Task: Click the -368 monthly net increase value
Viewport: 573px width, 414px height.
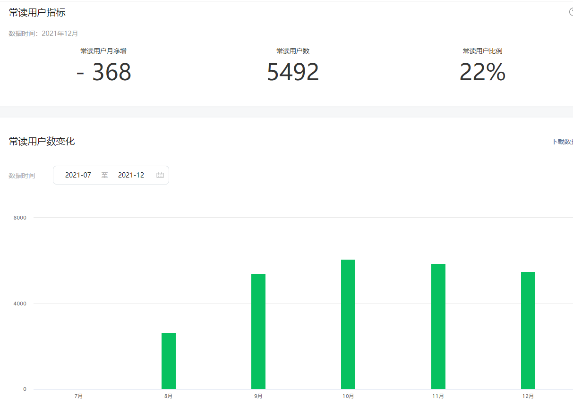Action: tap(103, 72)
